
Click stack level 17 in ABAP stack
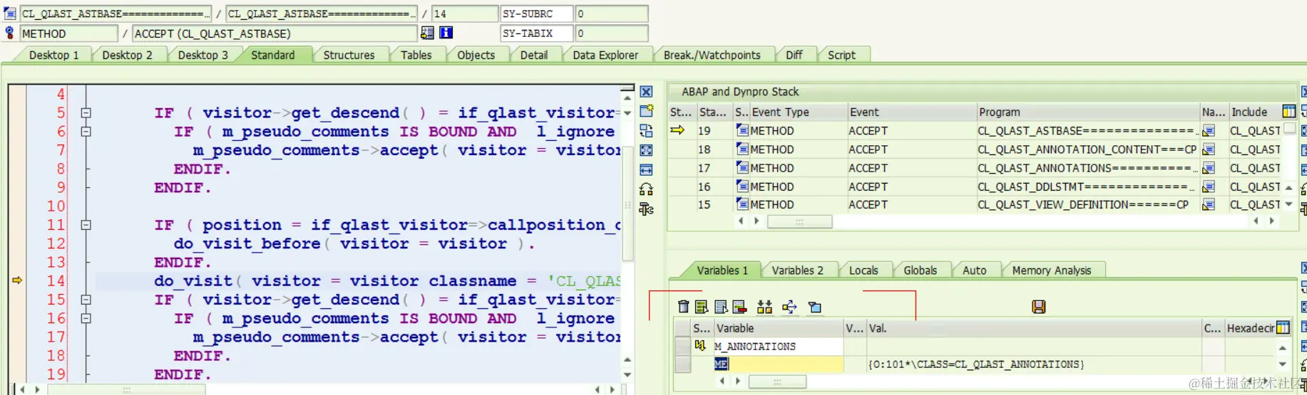coord(704,168)
